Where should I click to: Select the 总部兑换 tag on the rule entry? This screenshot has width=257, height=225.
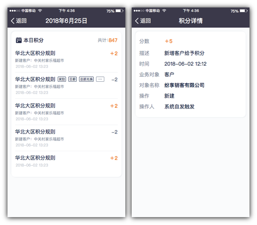point(86,79)
